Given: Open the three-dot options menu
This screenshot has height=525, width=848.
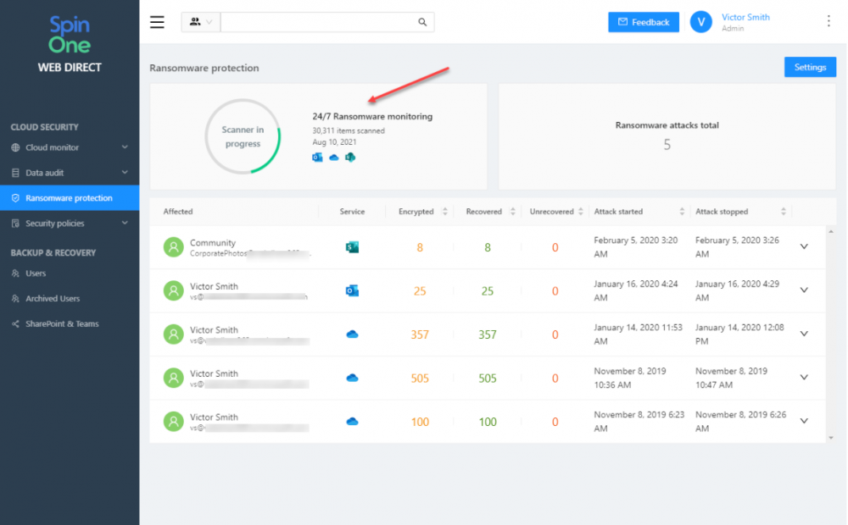Looking at the screenshot, I should (x=828, y=21).
